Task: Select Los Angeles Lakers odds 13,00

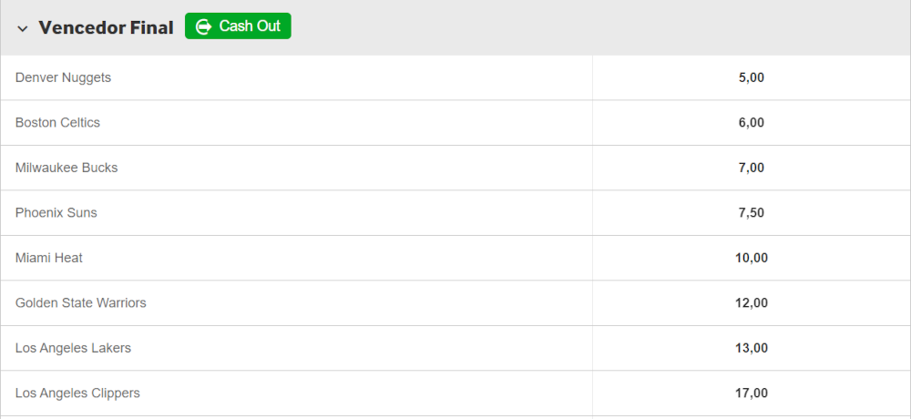Action: [x=751, y=348]
